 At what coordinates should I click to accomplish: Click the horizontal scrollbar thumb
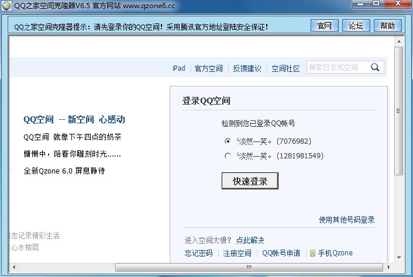249,267
